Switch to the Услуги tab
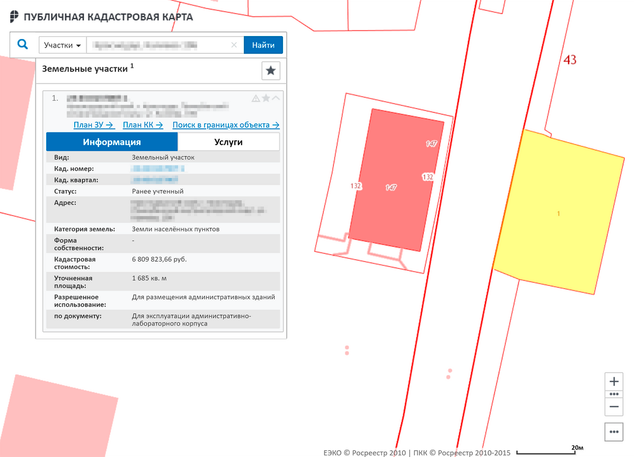 (228, 142)
